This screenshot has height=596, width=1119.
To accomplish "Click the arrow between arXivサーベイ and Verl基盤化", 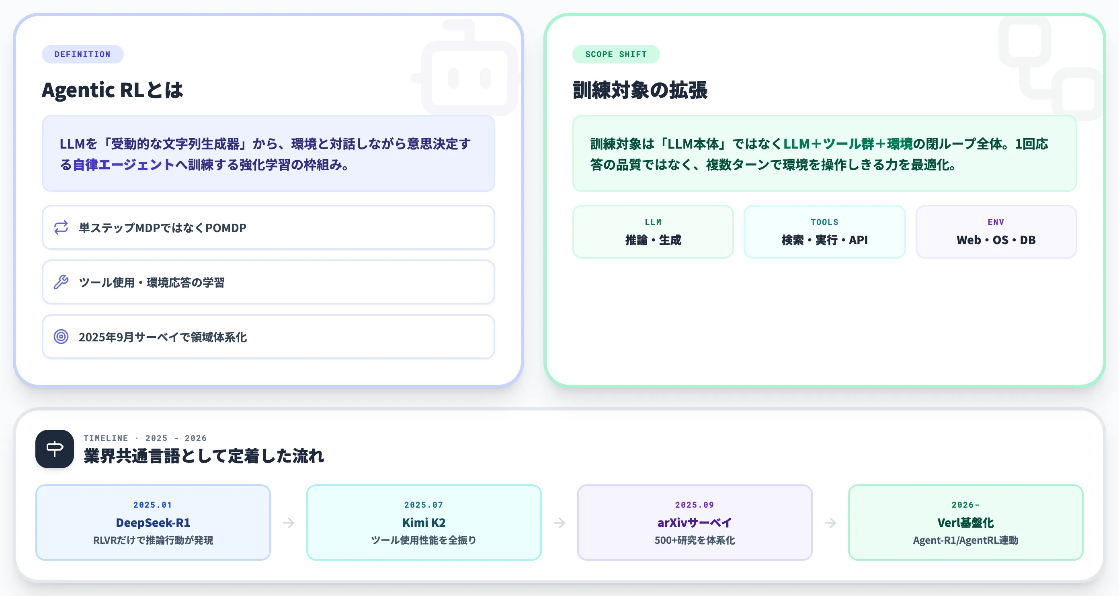I will [x=830, y=523].
